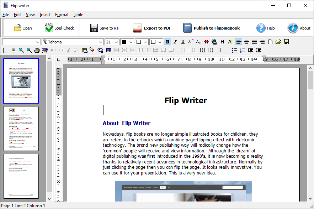
Task: Select the page 3 thumbnail
Action: coord(21,176)
